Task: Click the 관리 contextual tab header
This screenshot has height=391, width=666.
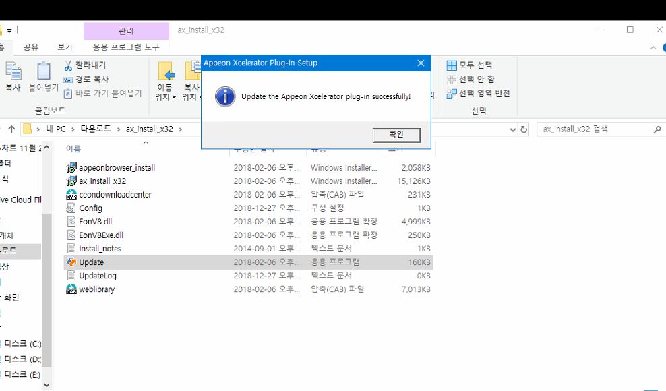Action: [126, 30]
